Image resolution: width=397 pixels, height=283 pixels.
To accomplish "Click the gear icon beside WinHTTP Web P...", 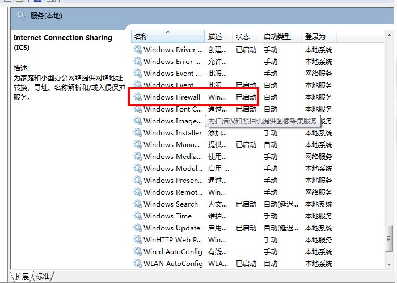I will [x=137, y=239].
